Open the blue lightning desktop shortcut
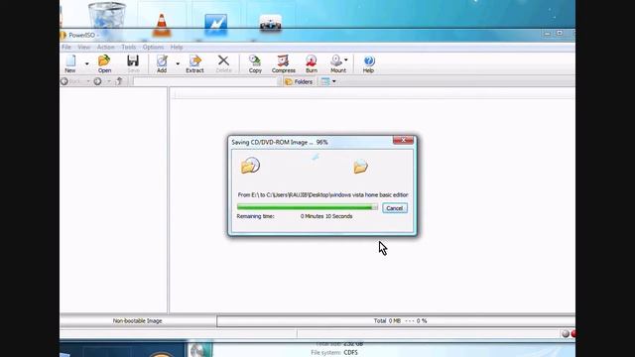This screenshot has width=635, height=357. click(216, 25)
